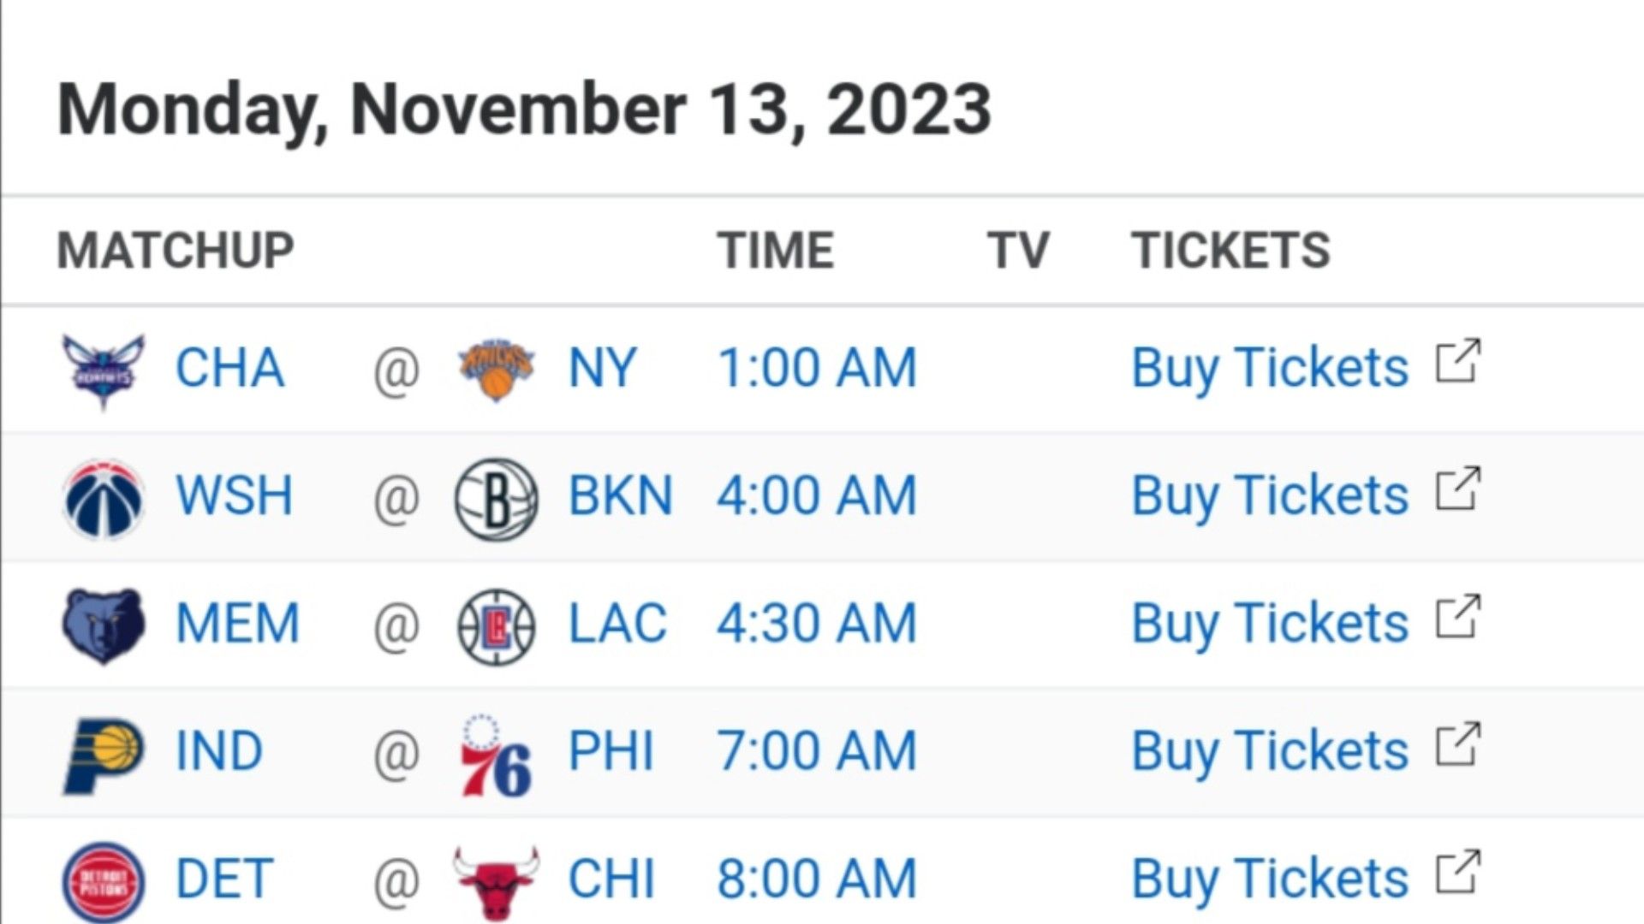Click the MEM team name link
This screenshot has height=924, width=1644.
pyautogui.click(x=237, y=623)
